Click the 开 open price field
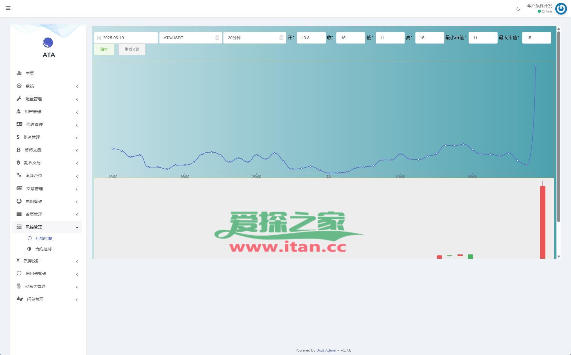Image resolution: width=571 pixels, height=355 pixels. pos(311,38)
